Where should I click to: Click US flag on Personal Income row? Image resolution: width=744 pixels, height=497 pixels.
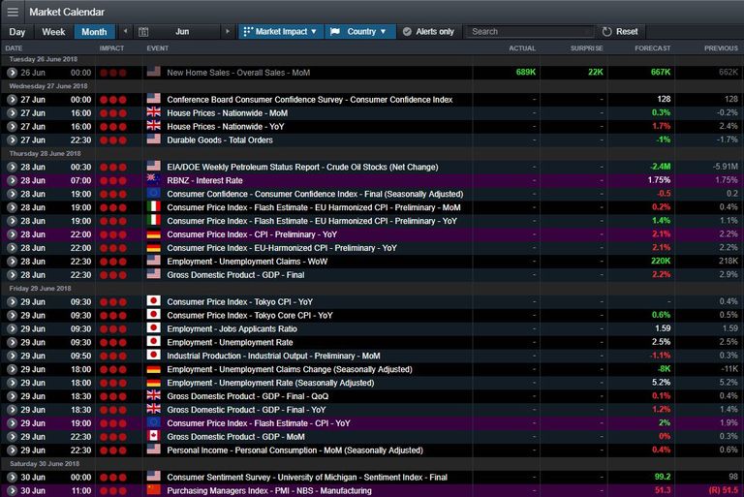point(153,450)
